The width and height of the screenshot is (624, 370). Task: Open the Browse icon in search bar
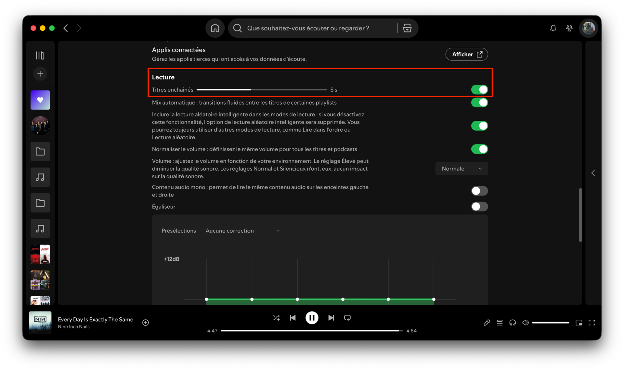tap(407, 28)
